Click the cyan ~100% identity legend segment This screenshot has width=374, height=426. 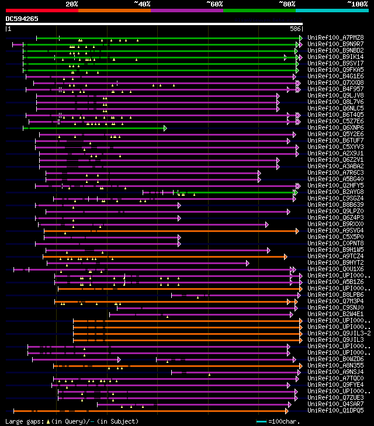coord(332,11)
